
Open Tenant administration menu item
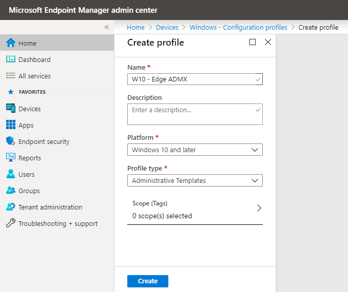[57, 207]
